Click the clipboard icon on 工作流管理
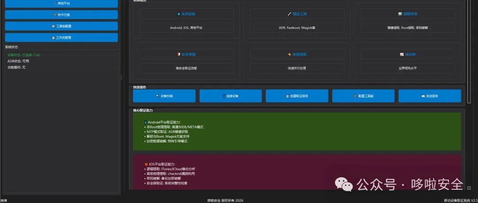 (x=54, y=38)
